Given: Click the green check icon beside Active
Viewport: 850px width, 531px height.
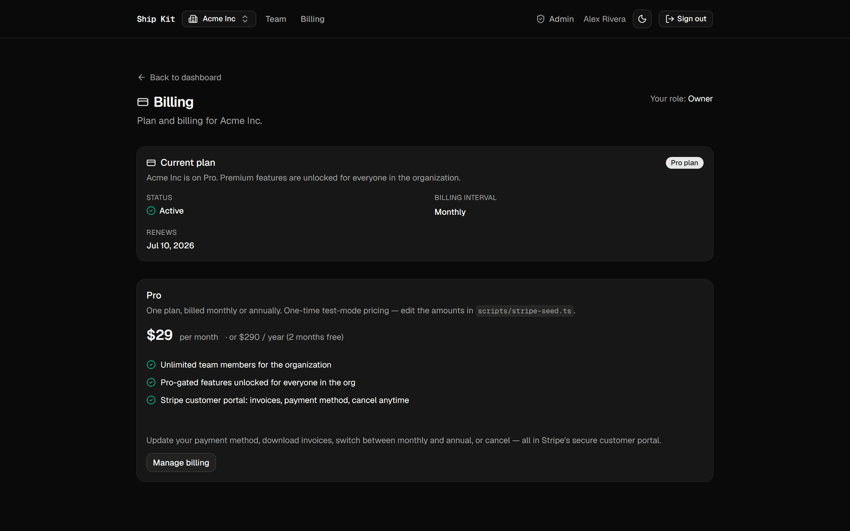Looking at the screenshot, I should (151, 211).
